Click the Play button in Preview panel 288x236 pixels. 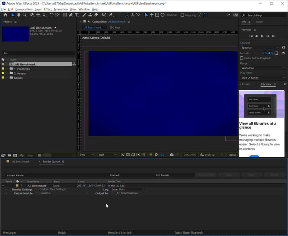pos(262,36)
